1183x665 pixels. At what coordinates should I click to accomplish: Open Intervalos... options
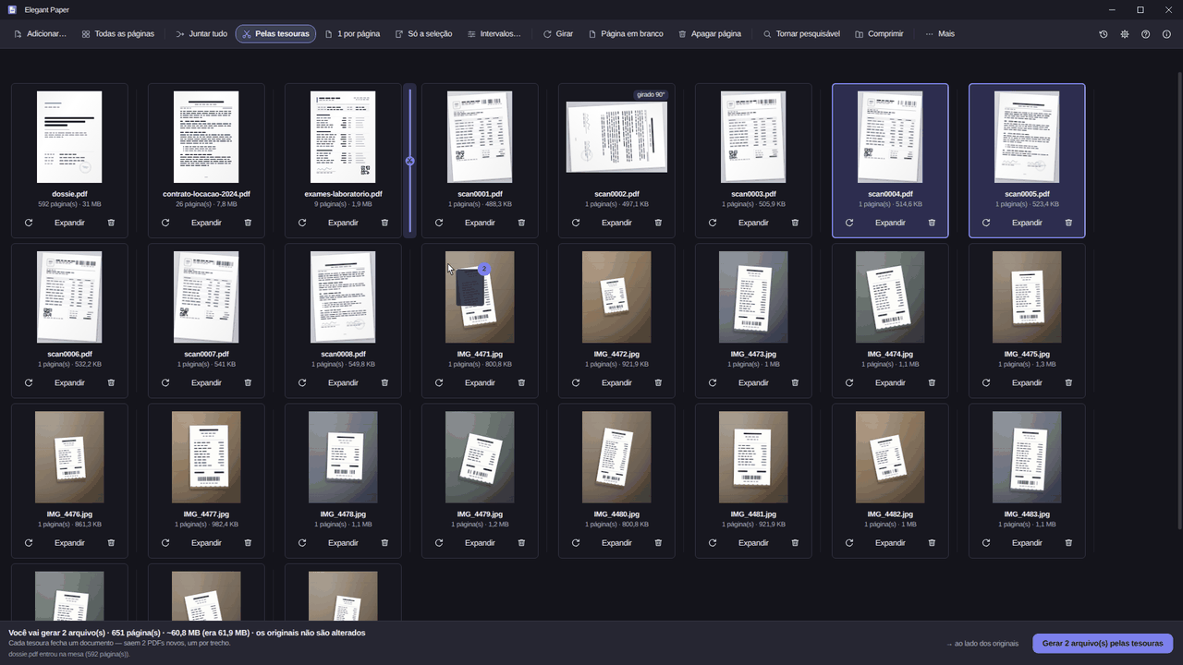(494, 34)
